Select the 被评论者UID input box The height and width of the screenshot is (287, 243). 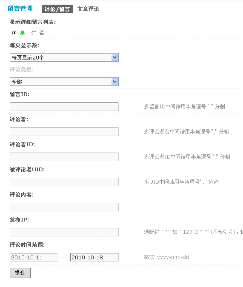point(64,182)
